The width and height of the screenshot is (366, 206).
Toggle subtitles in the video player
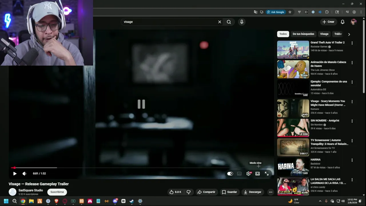tap(239, 174)
